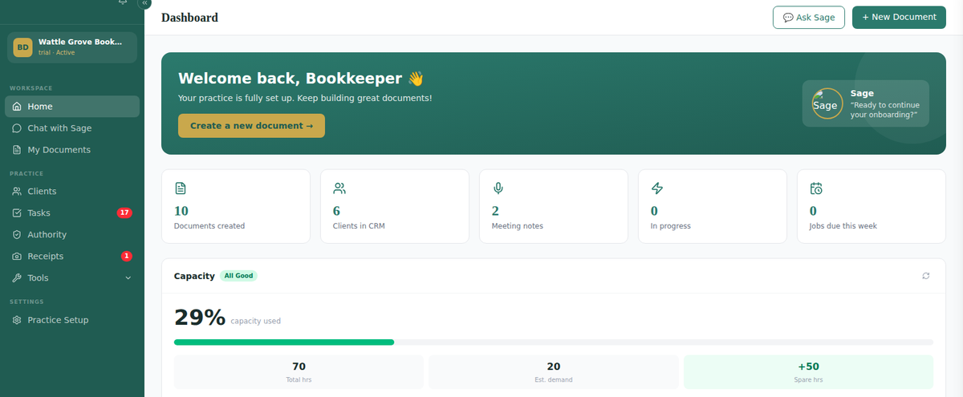Click the red 1 badge on Receipts
Screen dimensions: 963x397
click(126, 257)
